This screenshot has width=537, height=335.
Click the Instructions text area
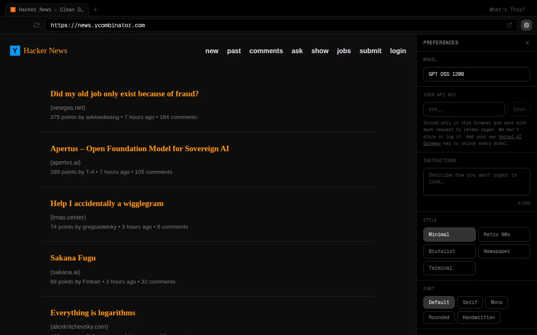477,182
